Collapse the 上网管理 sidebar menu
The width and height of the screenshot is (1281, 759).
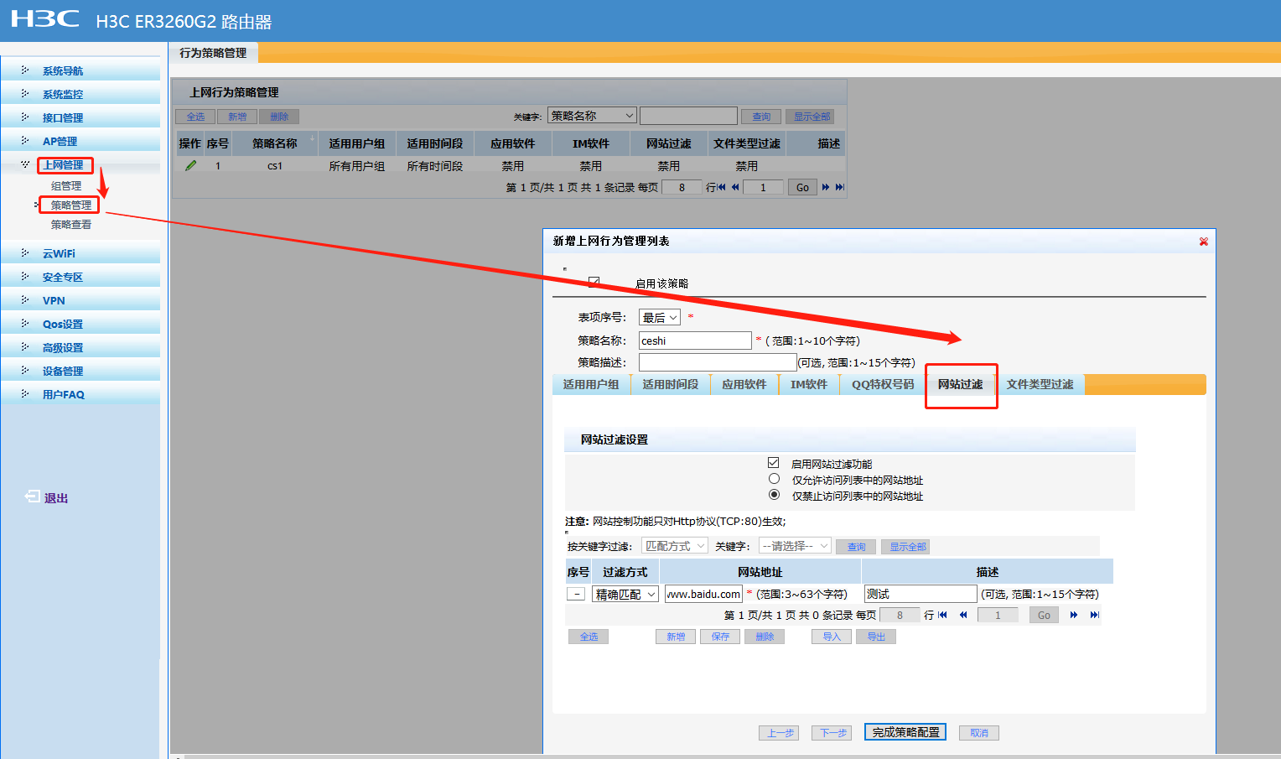coord(63,165)
